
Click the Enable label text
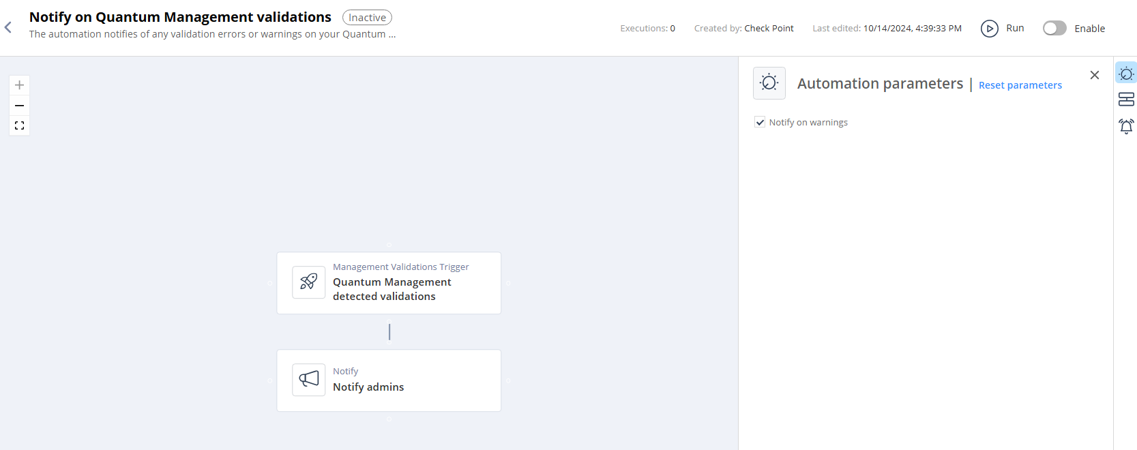tap(1090, 29)
